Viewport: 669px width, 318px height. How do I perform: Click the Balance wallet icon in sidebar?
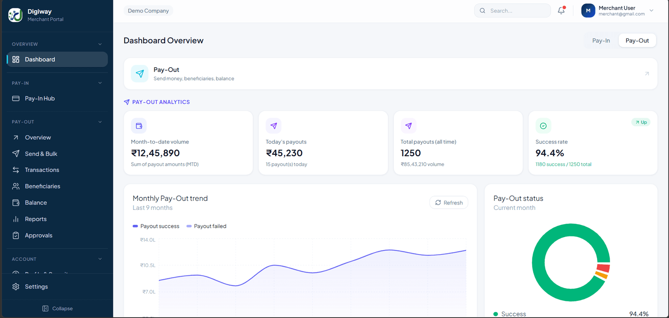pos(16,202)
